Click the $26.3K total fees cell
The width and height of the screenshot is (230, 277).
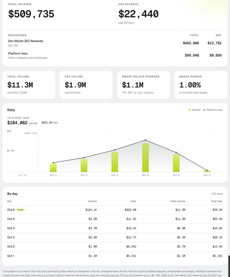[x=217, y=237]
